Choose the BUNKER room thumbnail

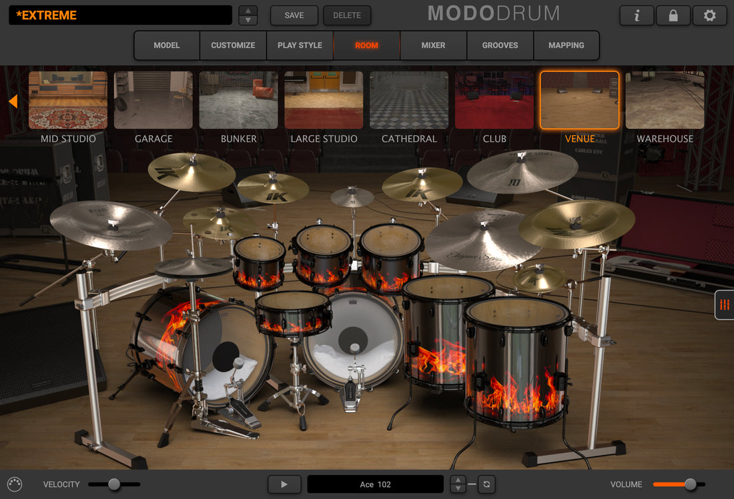coord(238,100)
